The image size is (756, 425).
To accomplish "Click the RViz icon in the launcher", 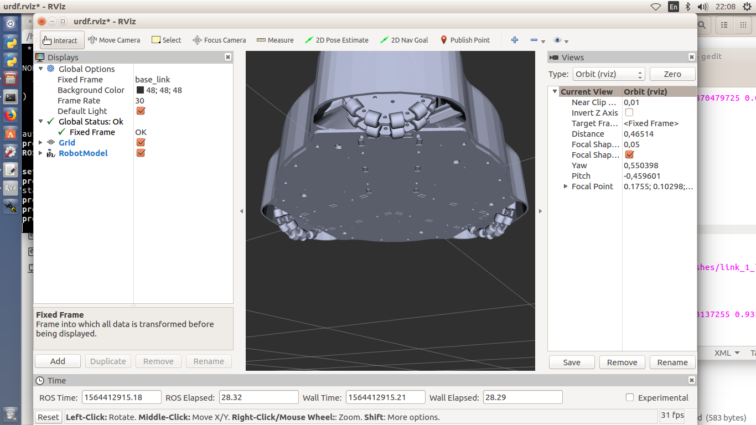I will coord(11,188).
